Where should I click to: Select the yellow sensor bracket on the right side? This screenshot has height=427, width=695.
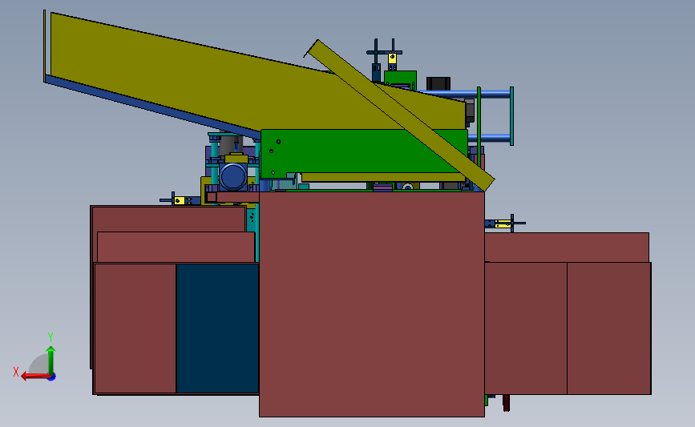pos(503,224)
